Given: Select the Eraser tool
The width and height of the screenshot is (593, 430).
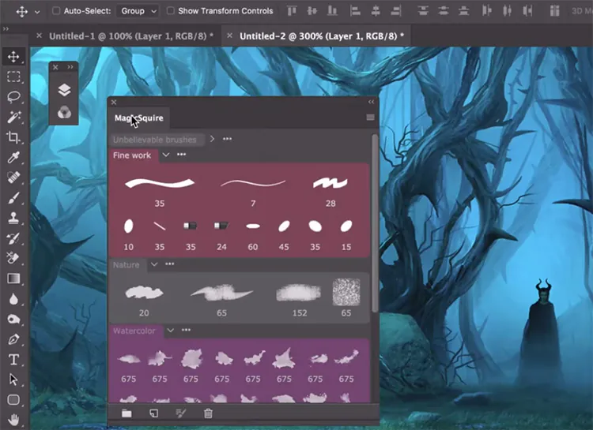Looking at the screenshot, I should pos(13,258).
